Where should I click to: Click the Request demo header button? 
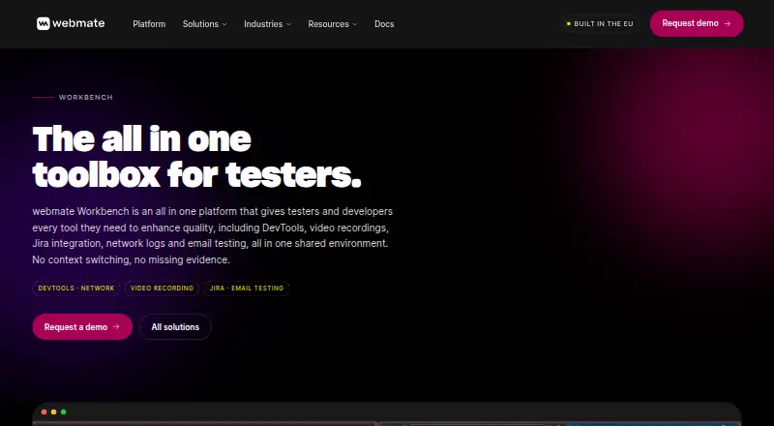click(x=697, y=23)
